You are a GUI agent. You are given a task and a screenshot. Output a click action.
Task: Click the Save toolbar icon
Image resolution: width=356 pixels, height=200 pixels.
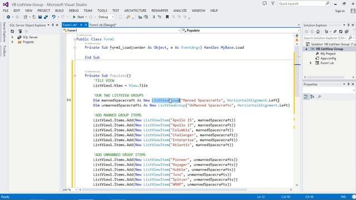click(40, 17)
